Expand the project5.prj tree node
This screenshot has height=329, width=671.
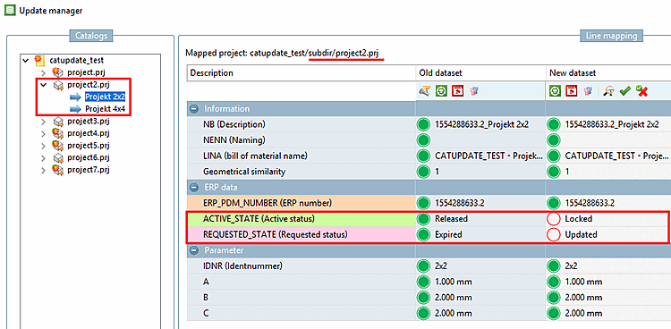click(43, 146)
